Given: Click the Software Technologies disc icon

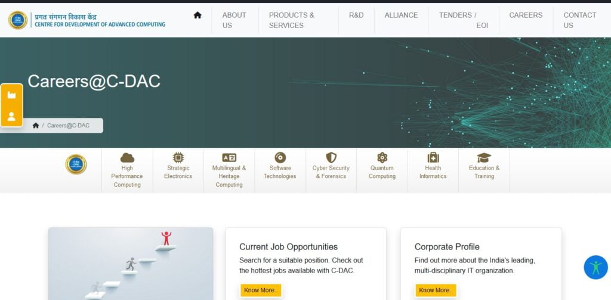Looking at the screenshot, I should (280, 157).
